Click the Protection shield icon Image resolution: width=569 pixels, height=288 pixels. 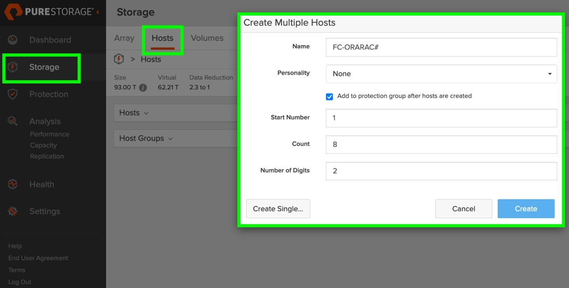point(13,94)
